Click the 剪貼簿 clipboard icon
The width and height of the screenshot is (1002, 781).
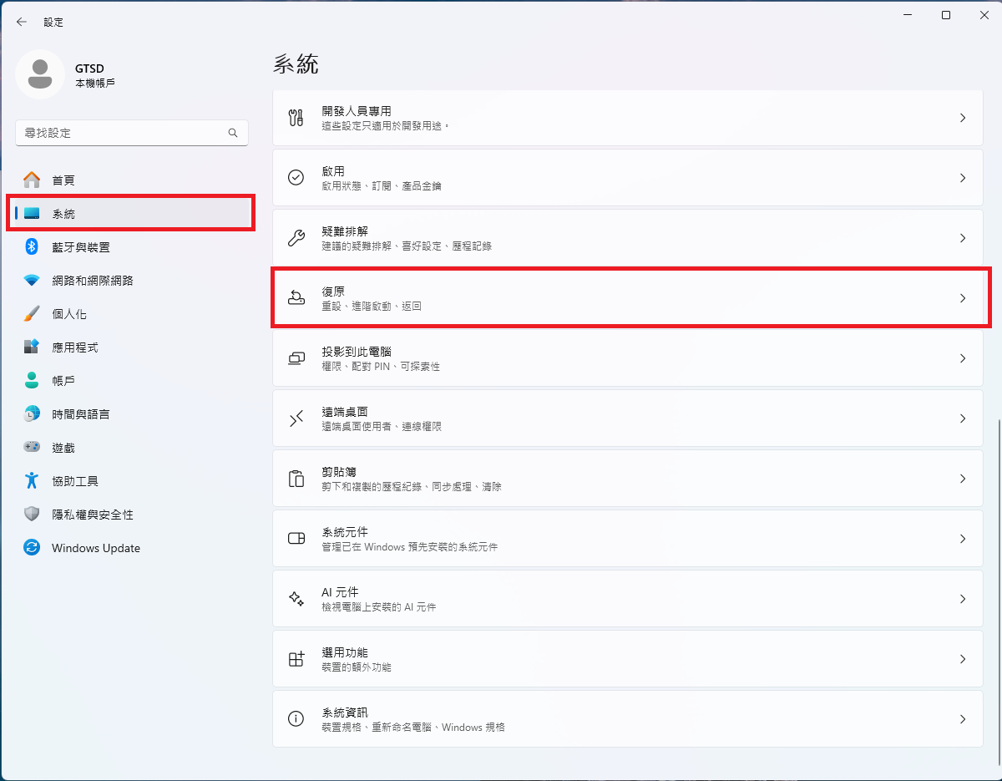click(296, 479)
